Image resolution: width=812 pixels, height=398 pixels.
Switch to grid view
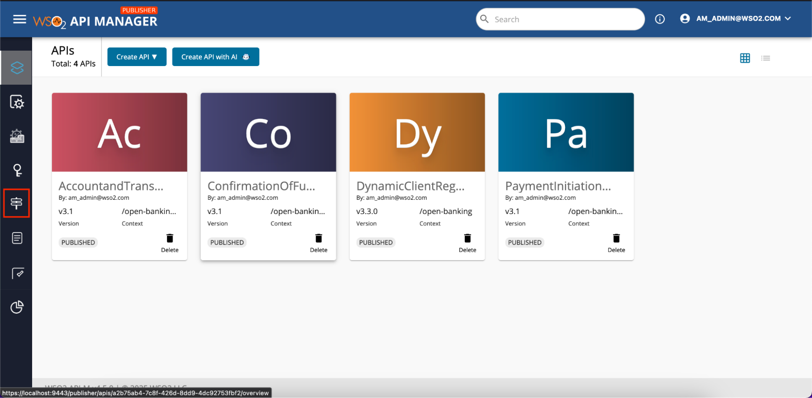(745, 58)
